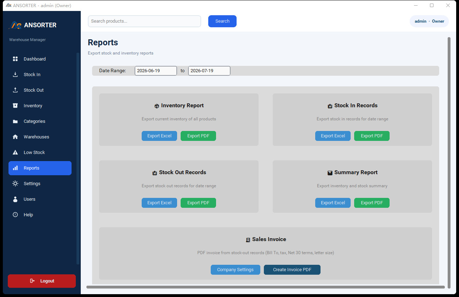Click 'Warehouse Manager' text in sidebar
Image resolution: width=459 pixels, height=297 pixels.
pos(28,40)
